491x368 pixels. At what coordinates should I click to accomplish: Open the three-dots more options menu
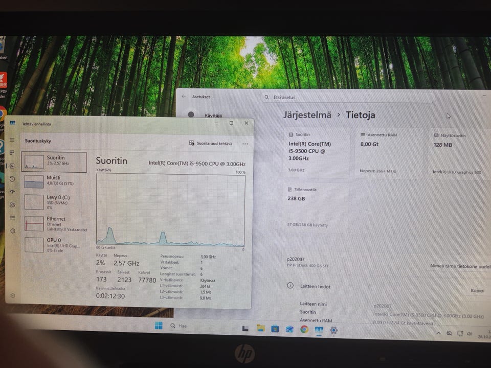pyautogui.click(x=245, y=144)
